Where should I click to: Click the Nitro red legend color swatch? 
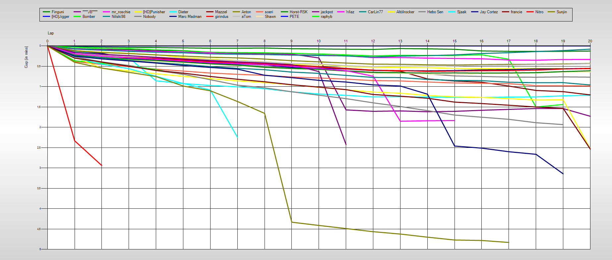(x=530, y=12)
